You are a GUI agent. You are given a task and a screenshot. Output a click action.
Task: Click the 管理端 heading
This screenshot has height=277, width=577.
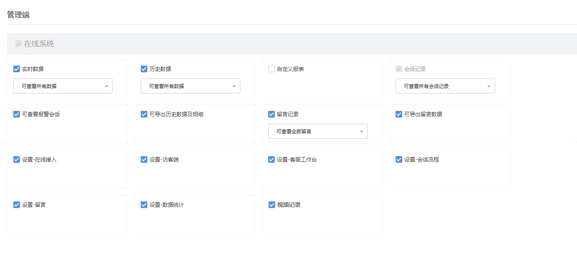[x=18, y=15]
